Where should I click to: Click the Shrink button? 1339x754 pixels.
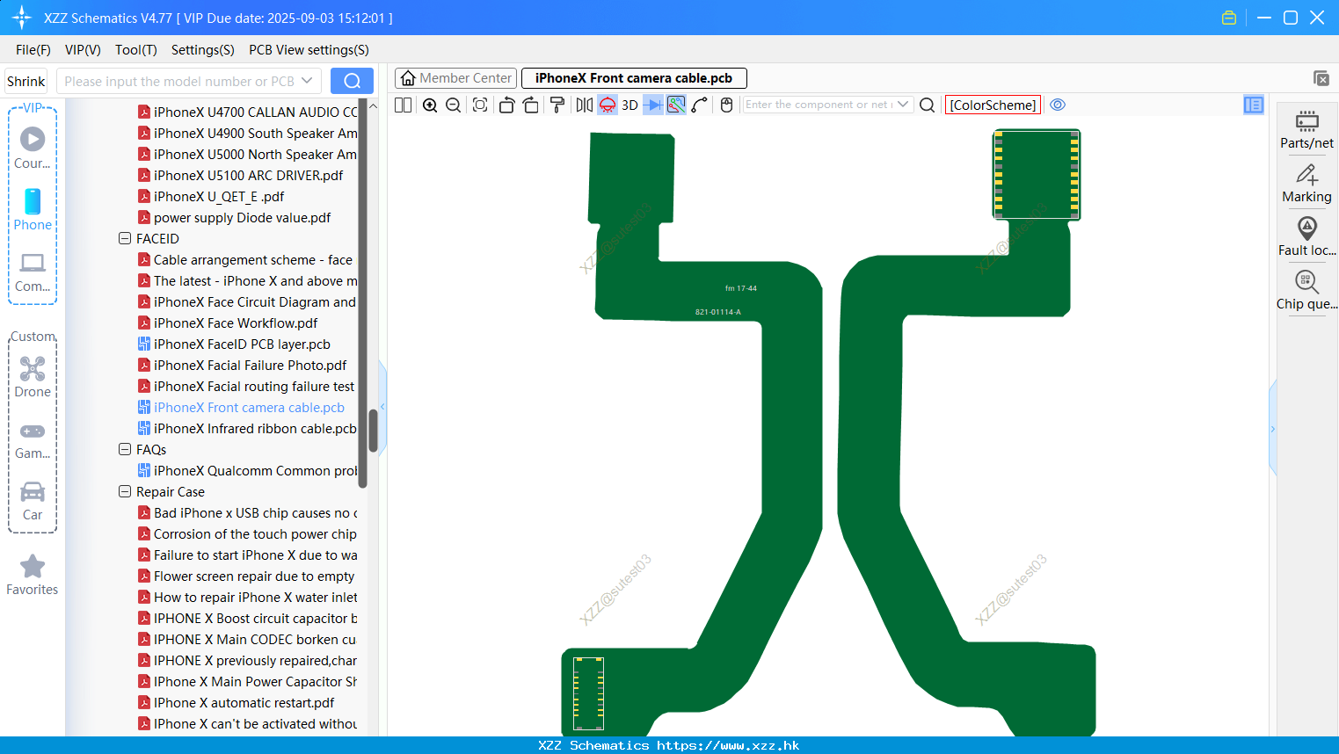click(x=25, y=81)
